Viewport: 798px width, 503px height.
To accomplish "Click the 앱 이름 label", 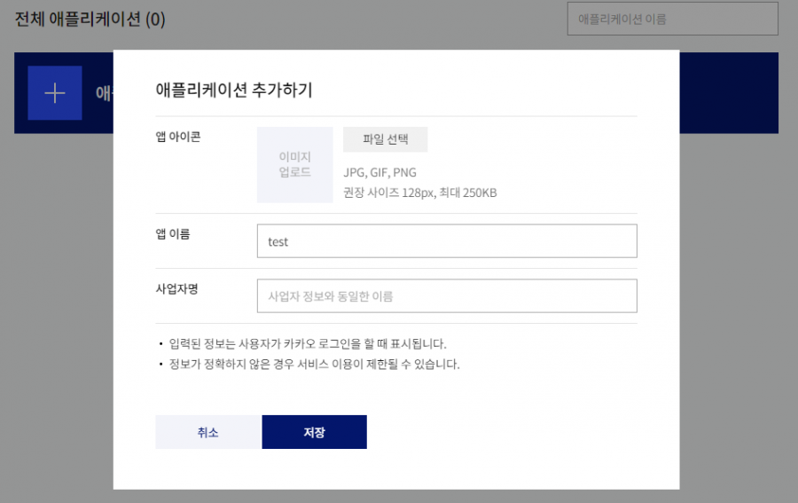I will [x=173, y=234].
